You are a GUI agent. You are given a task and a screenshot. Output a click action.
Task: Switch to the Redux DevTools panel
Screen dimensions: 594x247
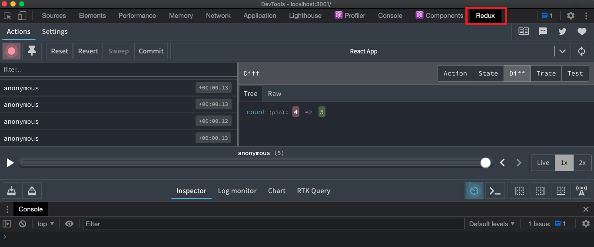[485, 16]
